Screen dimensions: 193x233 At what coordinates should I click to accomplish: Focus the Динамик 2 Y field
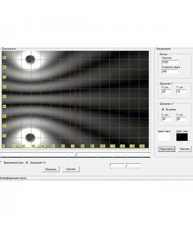click(181, 119)
